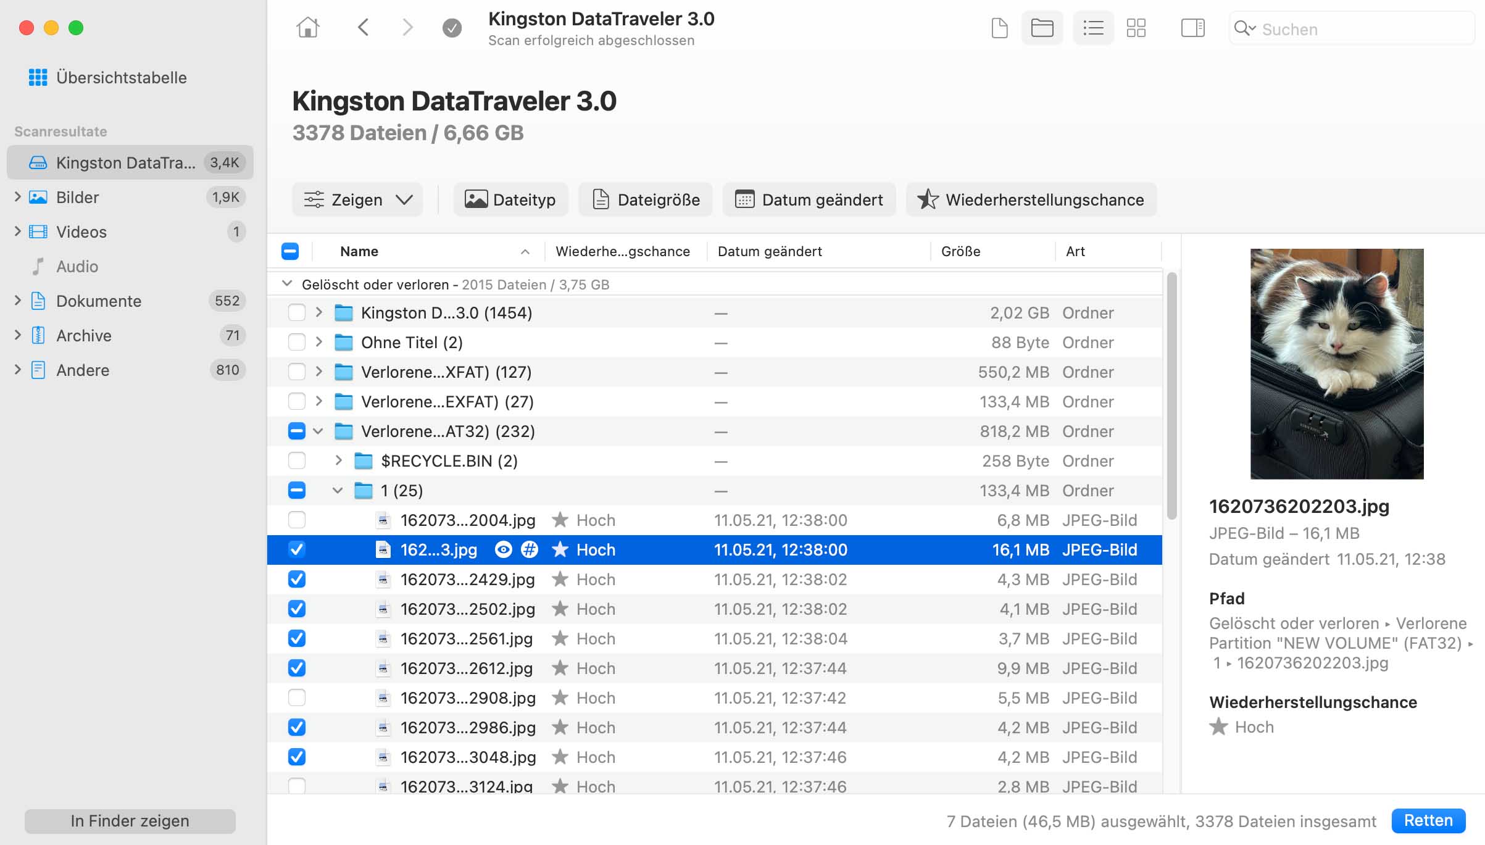Open hex view with hash icon
The height and width of the screenshot is (845, 1485).
pyautogui.click(x=530, y=549)
